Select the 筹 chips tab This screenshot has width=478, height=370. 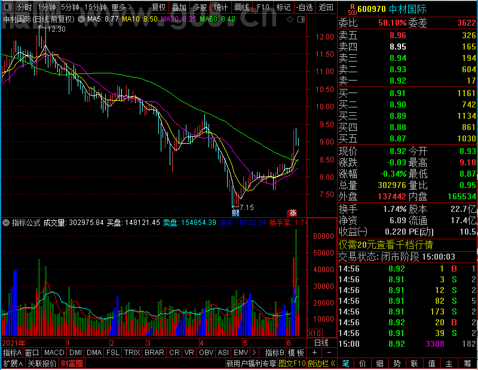pos(467,363)
